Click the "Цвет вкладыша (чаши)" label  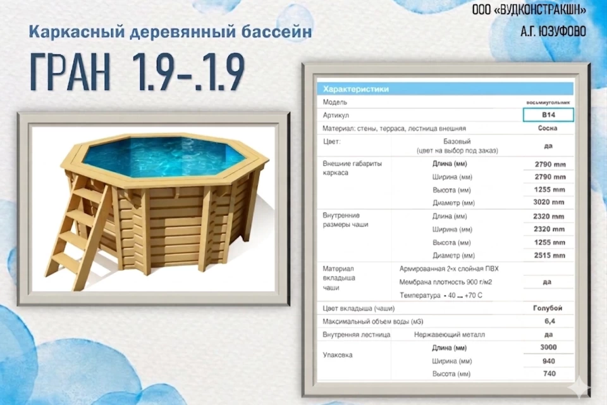coord(359,309)
